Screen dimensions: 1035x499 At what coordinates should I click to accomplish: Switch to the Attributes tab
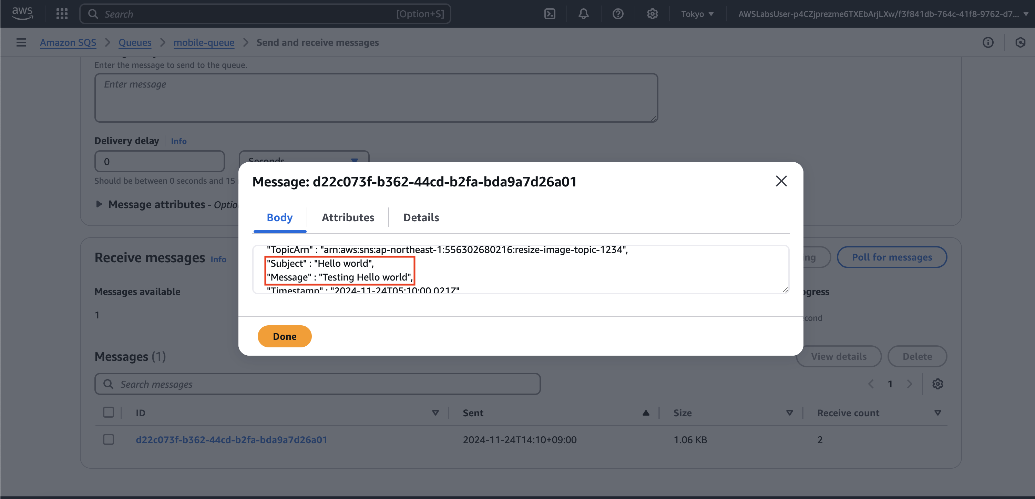348,217
